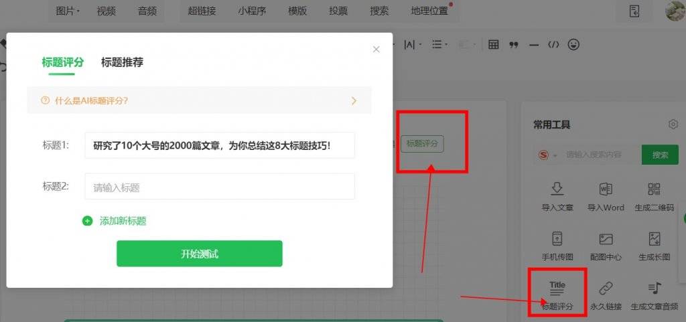Start scoring with the 开始测试 button
Viewport: 686px width, 322px height.
tap(200, 254)
